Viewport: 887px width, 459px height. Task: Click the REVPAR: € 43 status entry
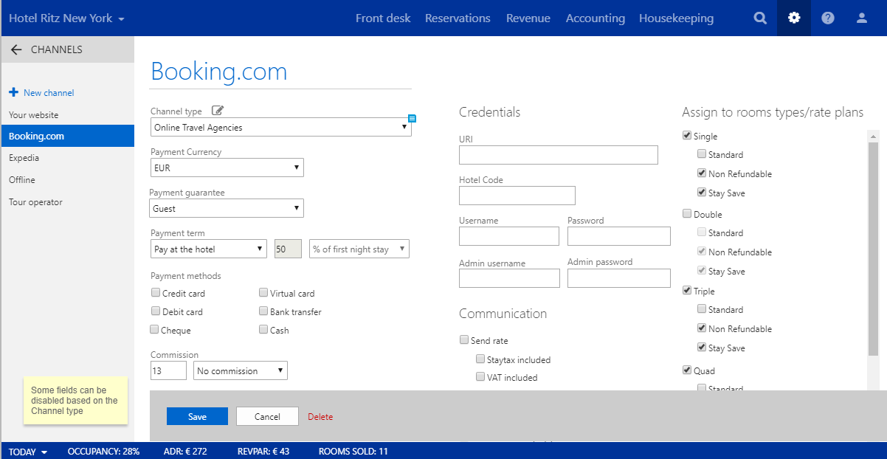(x=263, y=452)
